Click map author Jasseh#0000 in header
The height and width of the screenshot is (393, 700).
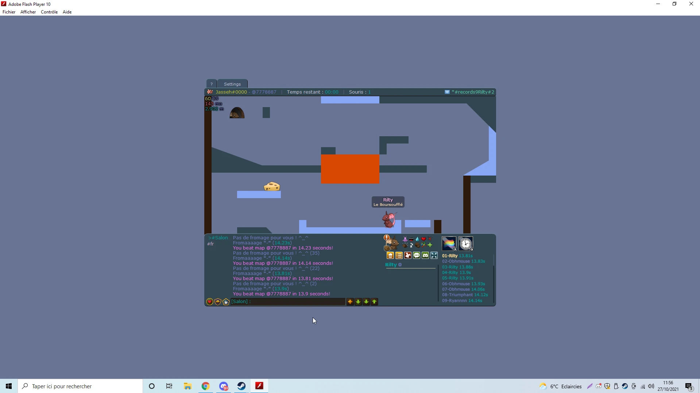[x=231, y=92]
